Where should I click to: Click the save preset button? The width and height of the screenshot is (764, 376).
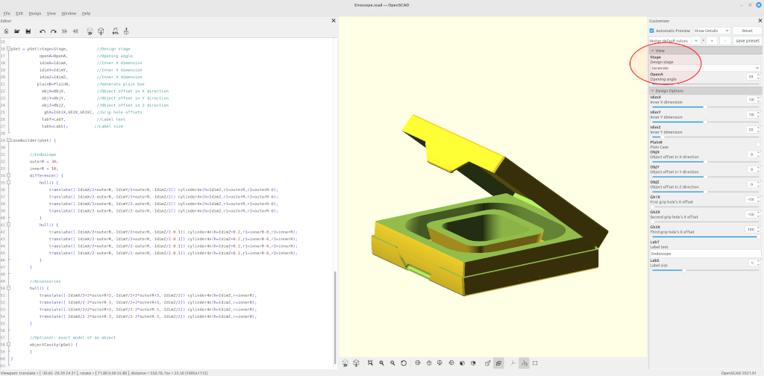pos(747,40)
